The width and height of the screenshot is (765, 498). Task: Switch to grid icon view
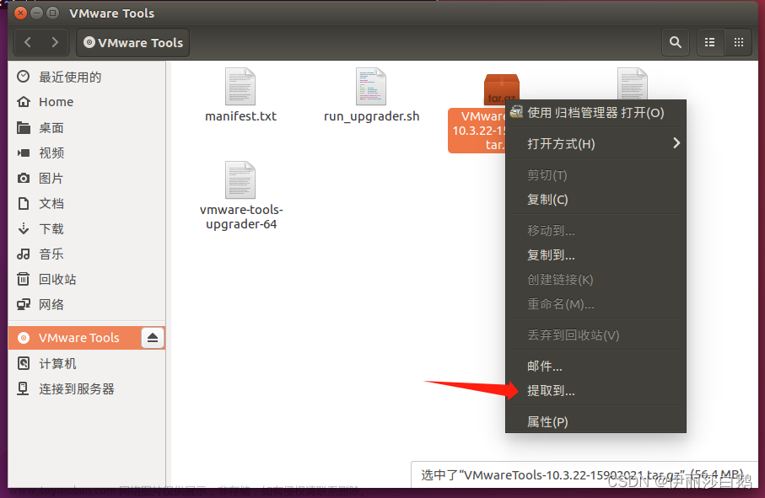click(739, 43)
